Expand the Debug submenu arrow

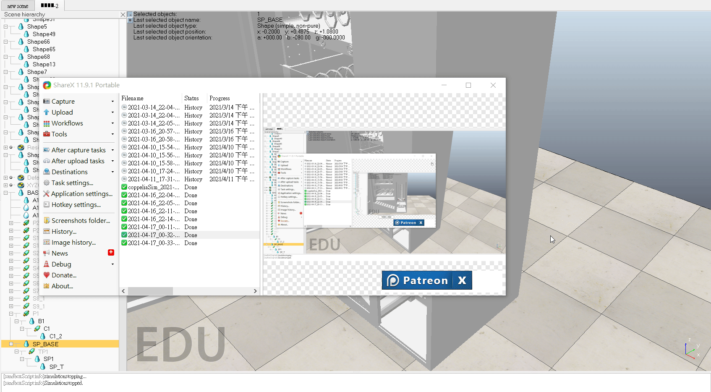click(x=112, y=264)
